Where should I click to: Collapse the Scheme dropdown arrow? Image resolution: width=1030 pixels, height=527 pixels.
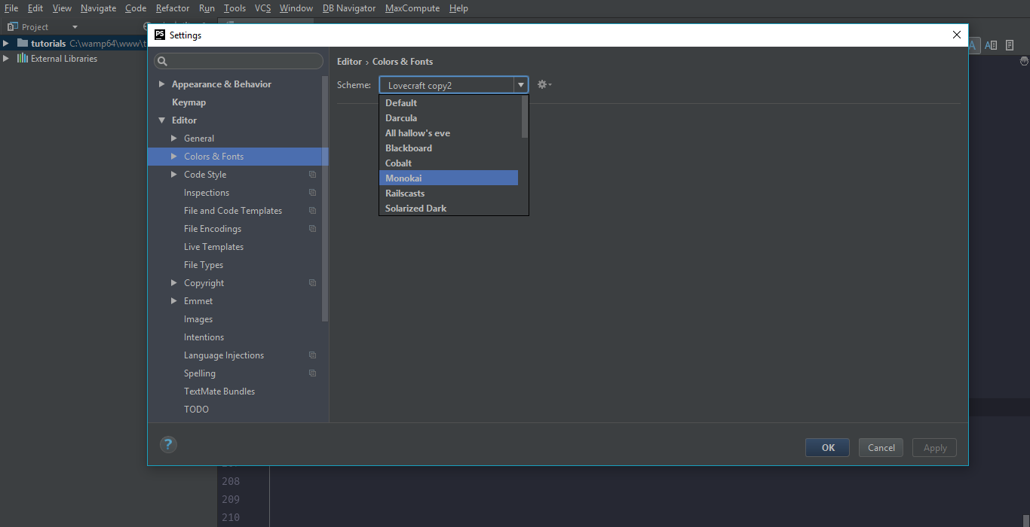click(520, 85)
